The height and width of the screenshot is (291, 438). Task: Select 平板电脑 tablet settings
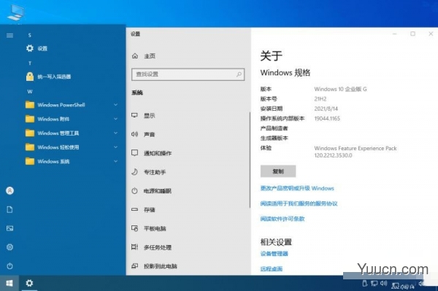coord(149,228)
